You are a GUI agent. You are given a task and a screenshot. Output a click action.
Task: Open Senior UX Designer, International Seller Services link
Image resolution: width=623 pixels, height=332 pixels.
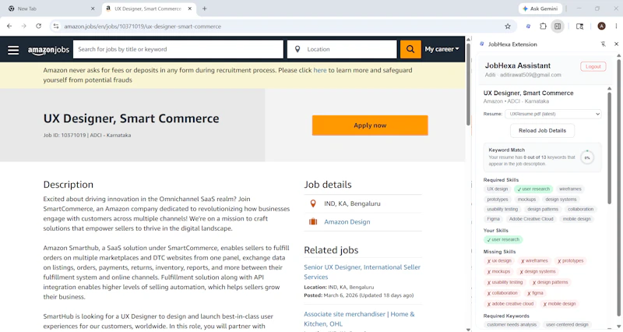(x=362, y=272)
